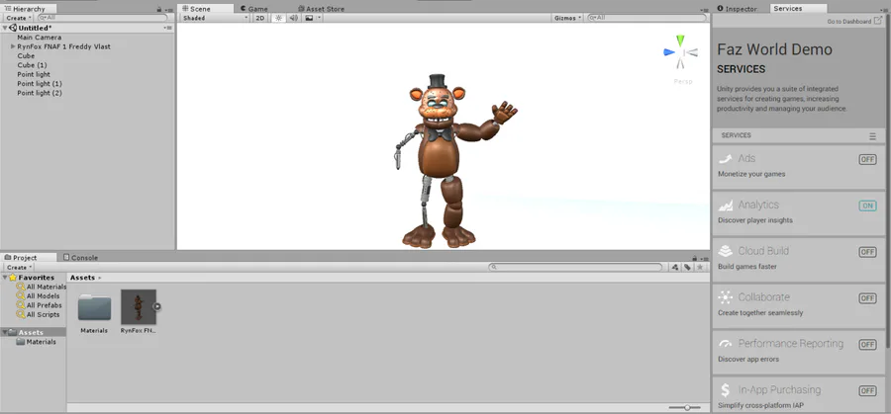Collapse Assets folder in Project tree
This screenshot has height=414, width=891.
(x=5, y=332)
